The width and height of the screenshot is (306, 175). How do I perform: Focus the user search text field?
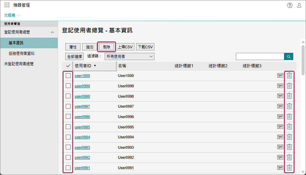pyautogui.click(x=260, y=56)
